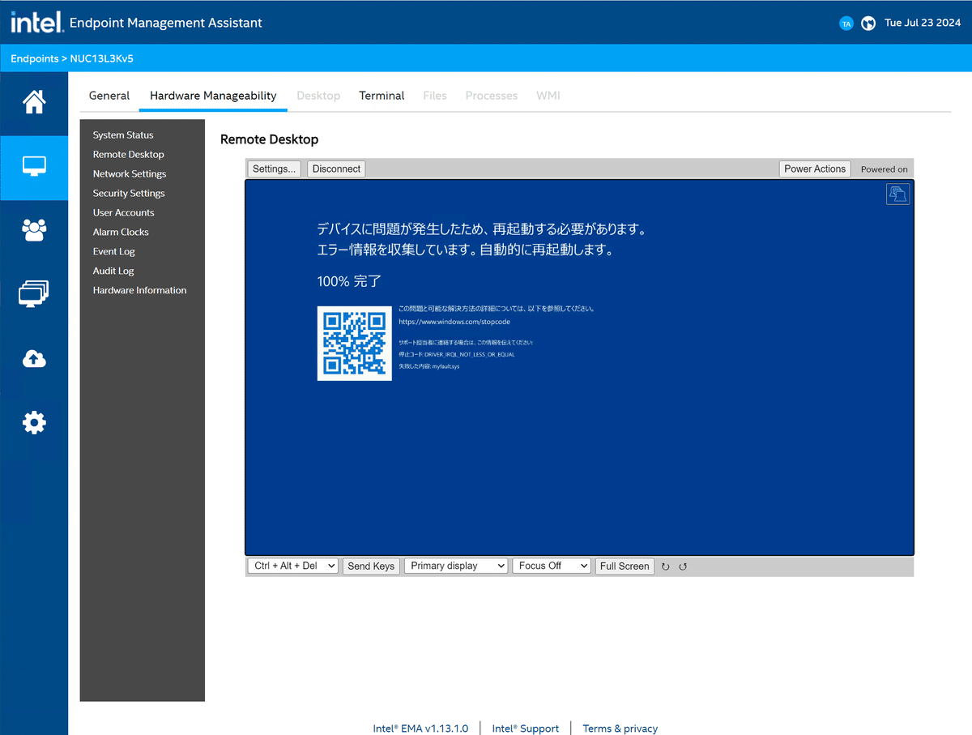This screenshot has width=972, height=735.
Task: Click the https://www.windows.com/stopcode URL text
Action: point(454,322)
